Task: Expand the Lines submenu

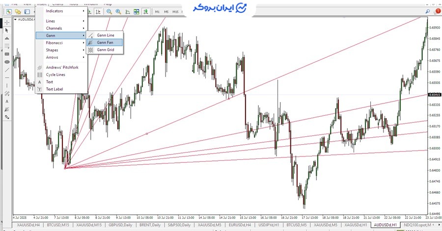Action: pos(61,21)
